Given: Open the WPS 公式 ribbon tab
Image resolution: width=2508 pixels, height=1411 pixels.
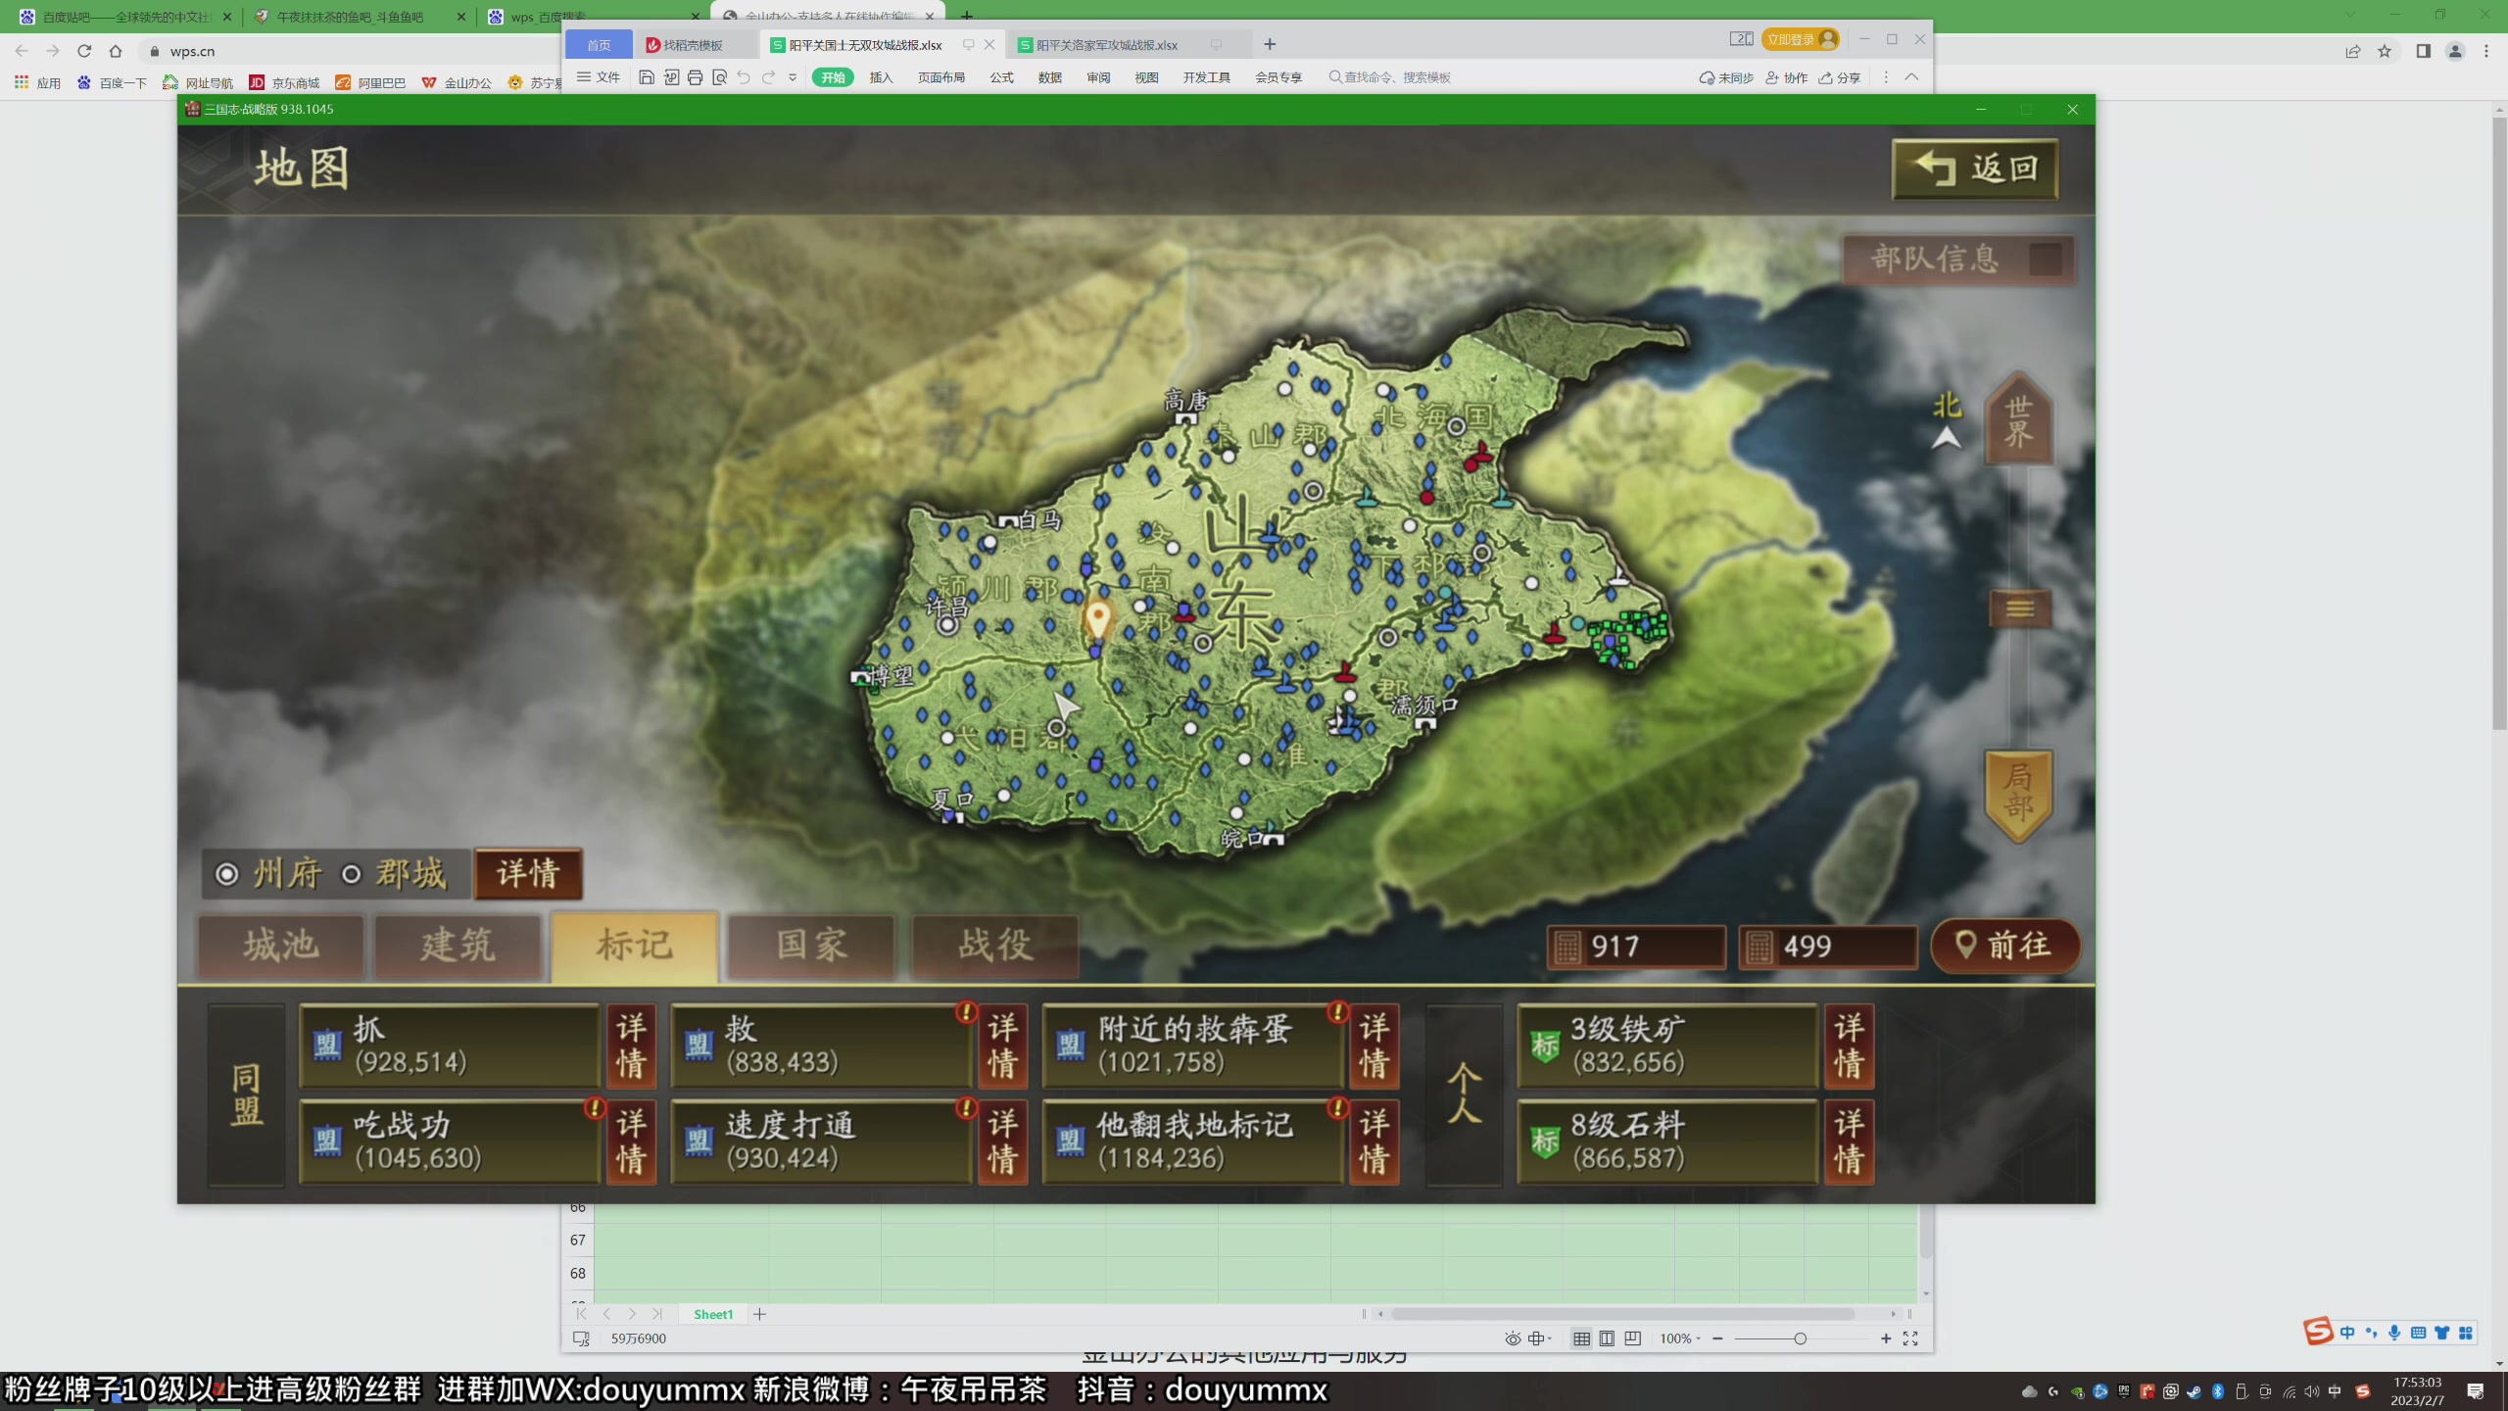Looking at the screenshot, I should 1001,77.
